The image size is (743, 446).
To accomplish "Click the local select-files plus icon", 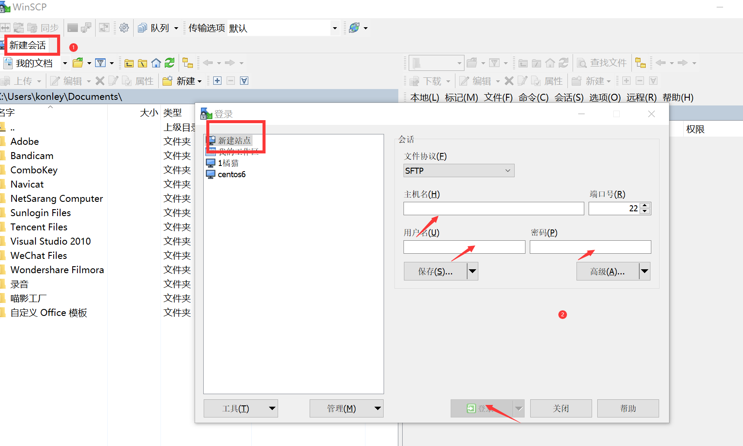I will 218,81.
